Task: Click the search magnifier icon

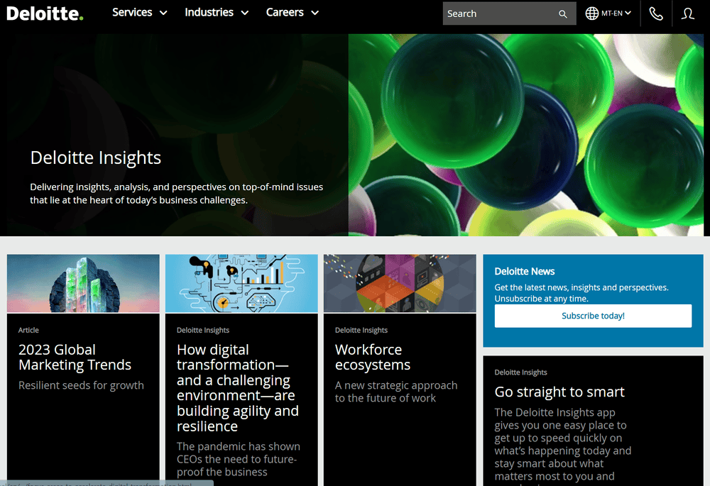Action: coord(563,13)
